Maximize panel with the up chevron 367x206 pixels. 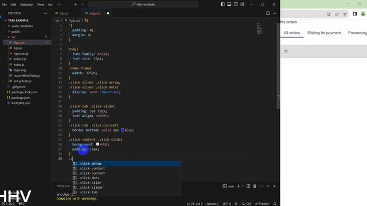(268, 186)
